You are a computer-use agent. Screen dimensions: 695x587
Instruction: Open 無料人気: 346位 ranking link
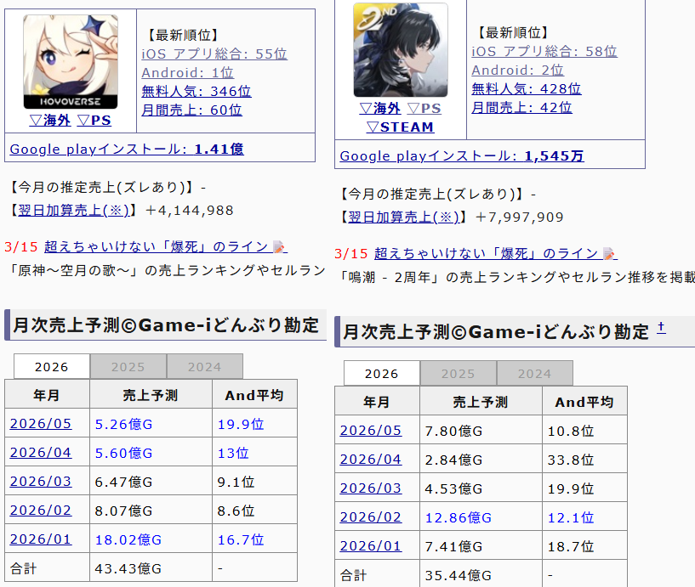[197, 91]
